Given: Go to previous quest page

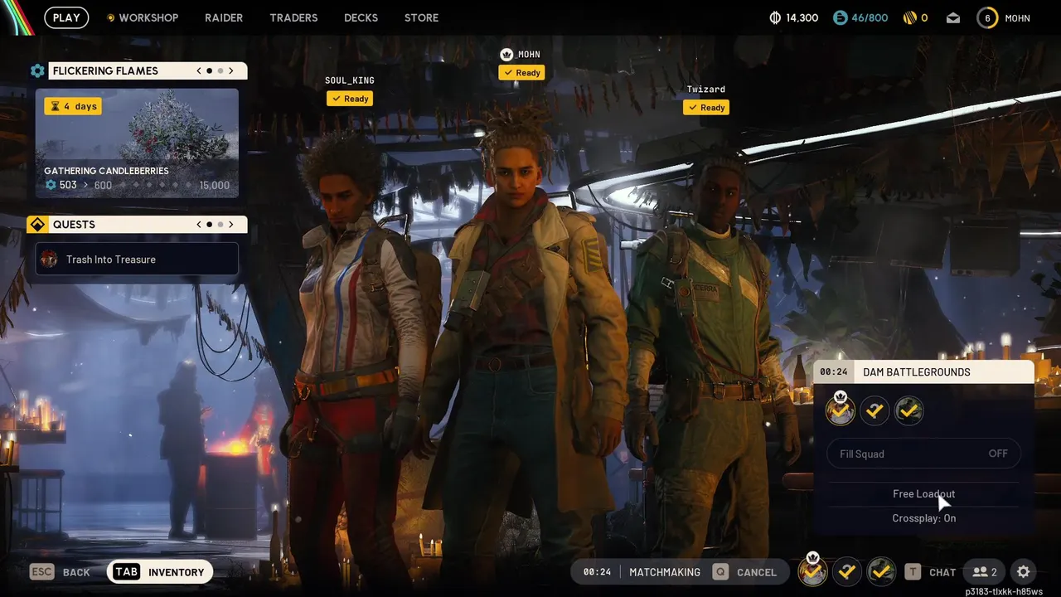Looking at the screenshot, I should (x=199, y=225).
